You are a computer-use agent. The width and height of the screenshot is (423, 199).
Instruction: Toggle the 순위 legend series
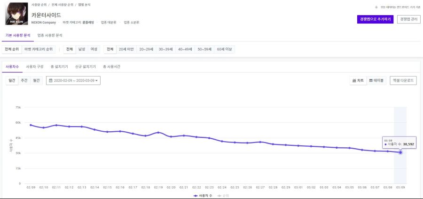[x=224, y=195]
